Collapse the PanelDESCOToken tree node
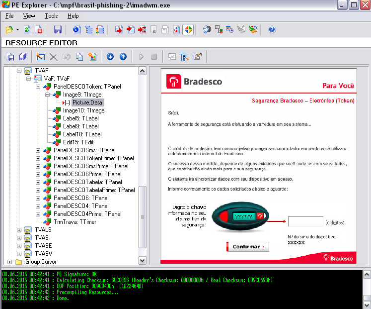The width and height of the screenshot is (371, 309). [x=38, y=87]
